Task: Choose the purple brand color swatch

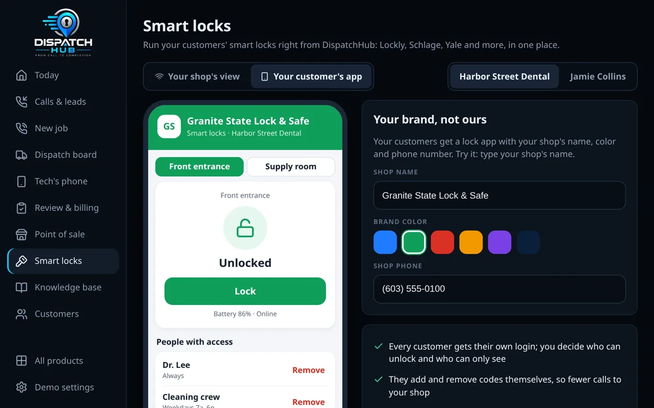Action: click(500, 242)
